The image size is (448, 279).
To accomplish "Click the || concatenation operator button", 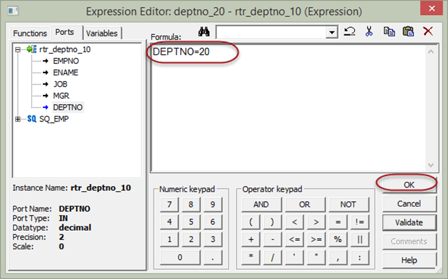I will (359, 239).
